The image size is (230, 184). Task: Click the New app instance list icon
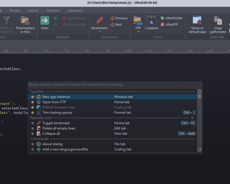[x=39, y=97]
